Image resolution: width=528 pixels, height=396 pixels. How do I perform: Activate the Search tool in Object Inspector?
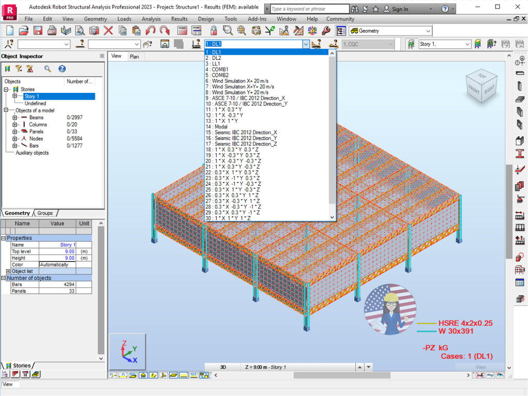click(47, 69)
